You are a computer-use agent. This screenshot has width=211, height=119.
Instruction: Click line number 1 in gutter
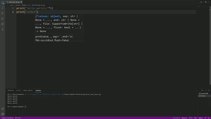13,8
